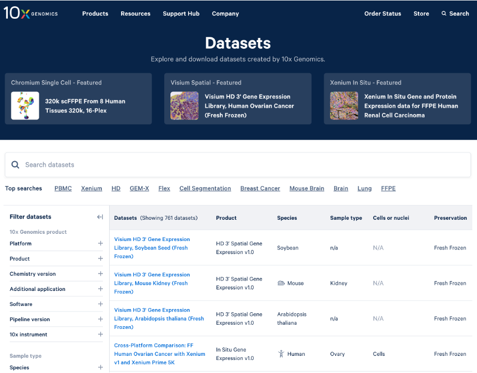Expand the Product filter

[100, 259]
